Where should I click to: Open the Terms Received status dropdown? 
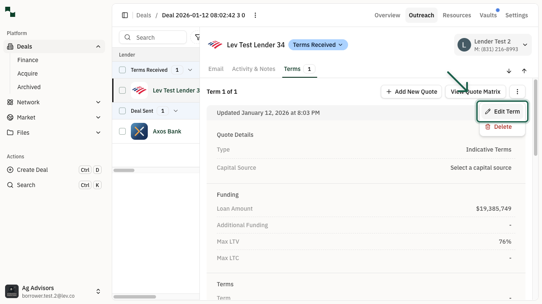pos(318,45)
